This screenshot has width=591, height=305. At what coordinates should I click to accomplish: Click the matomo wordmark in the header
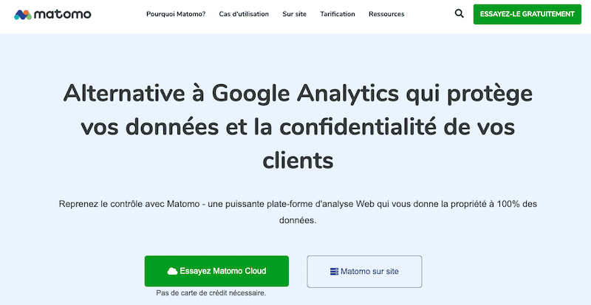click(x=62, y=14)
